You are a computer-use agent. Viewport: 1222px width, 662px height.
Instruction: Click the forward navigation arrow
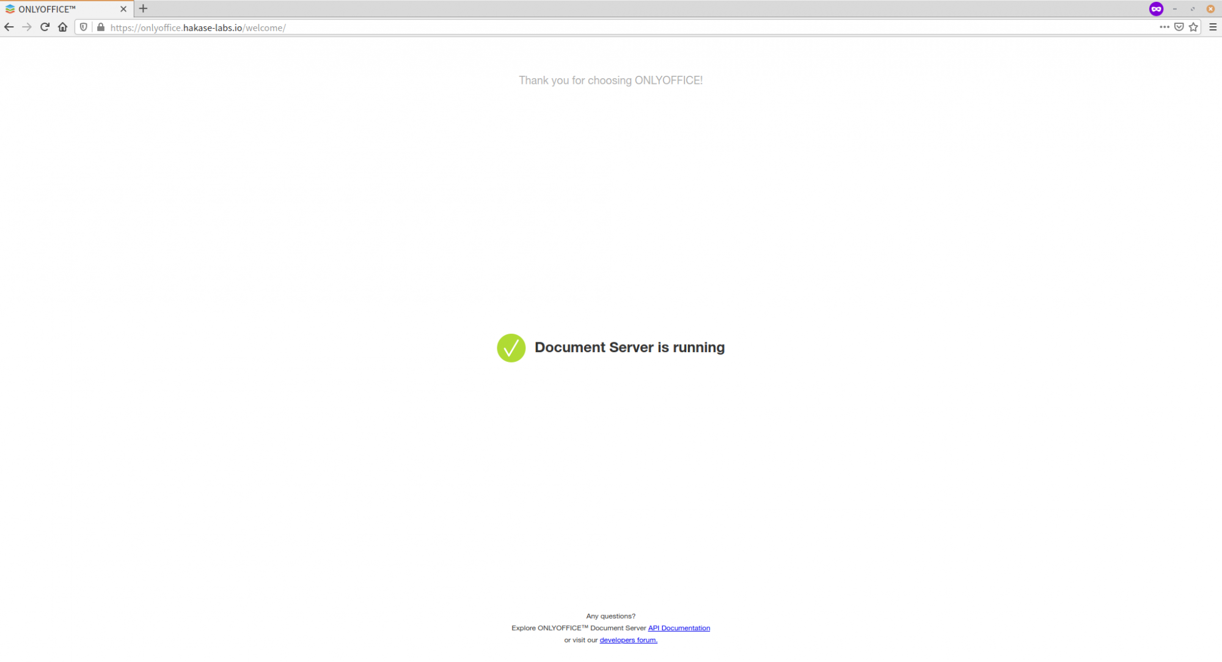pos(26,27)
